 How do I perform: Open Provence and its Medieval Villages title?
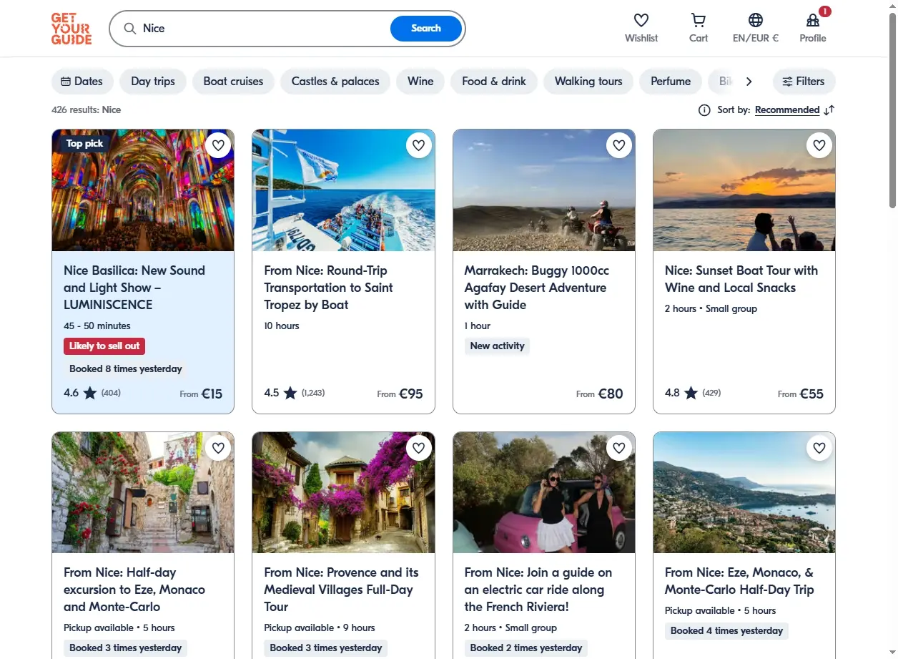point(341,590)
